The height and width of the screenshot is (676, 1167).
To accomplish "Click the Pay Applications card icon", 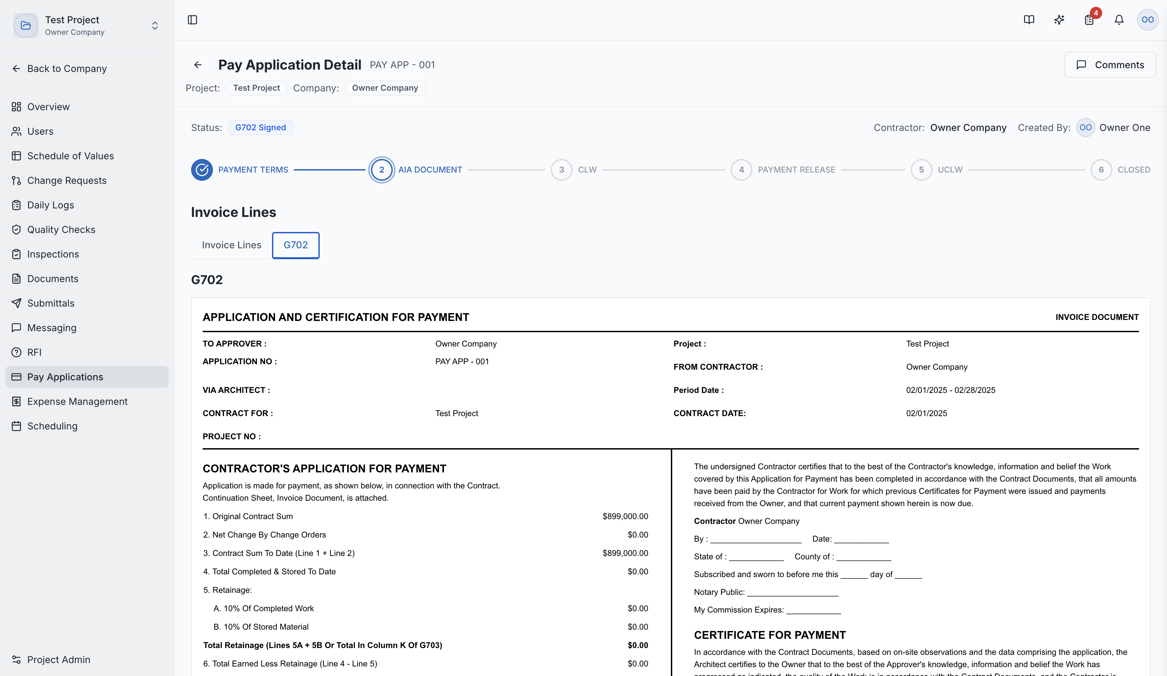I will click(x=16, y=377).
